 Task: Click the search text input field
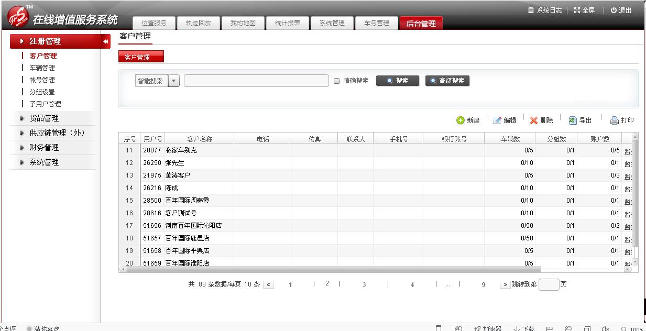point(256,81)
